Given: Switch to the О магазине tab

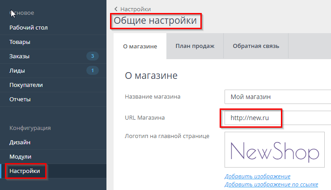Looking at the screenshot, I should pyautogui.click(x=140, y=46).
